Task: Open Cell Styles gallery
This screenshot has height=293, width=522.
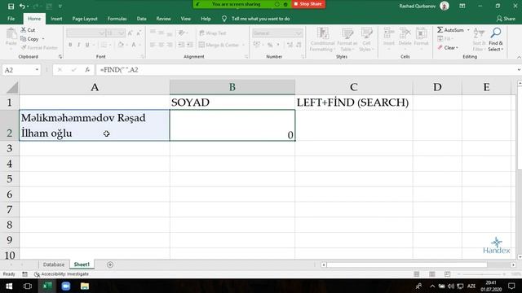Action: tap(366, 39)
